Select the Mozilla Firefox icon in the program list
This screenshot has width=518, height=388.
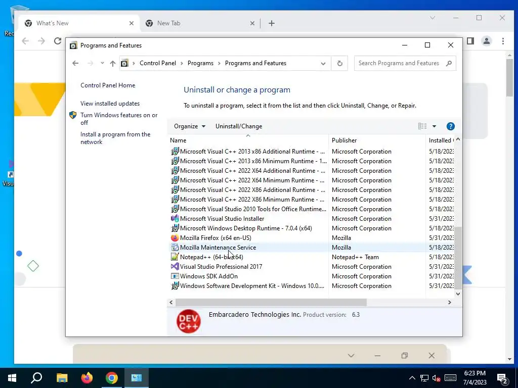point(175,237)
